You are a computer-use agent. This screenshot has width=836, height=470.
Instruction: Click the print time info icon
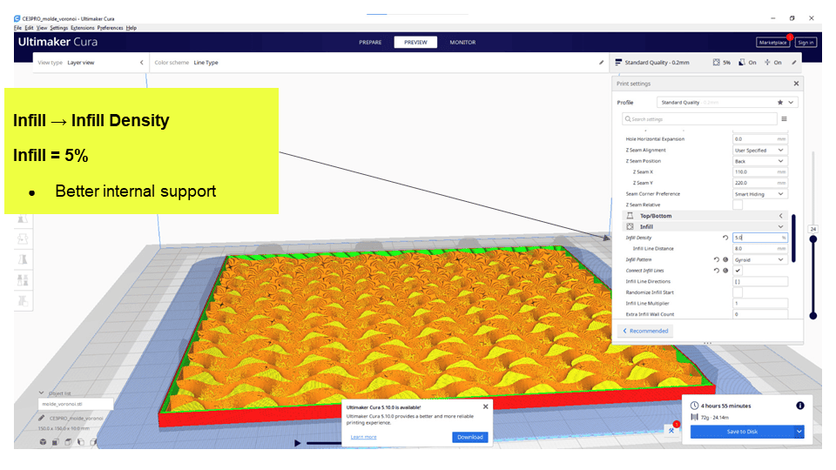point(799,406)
